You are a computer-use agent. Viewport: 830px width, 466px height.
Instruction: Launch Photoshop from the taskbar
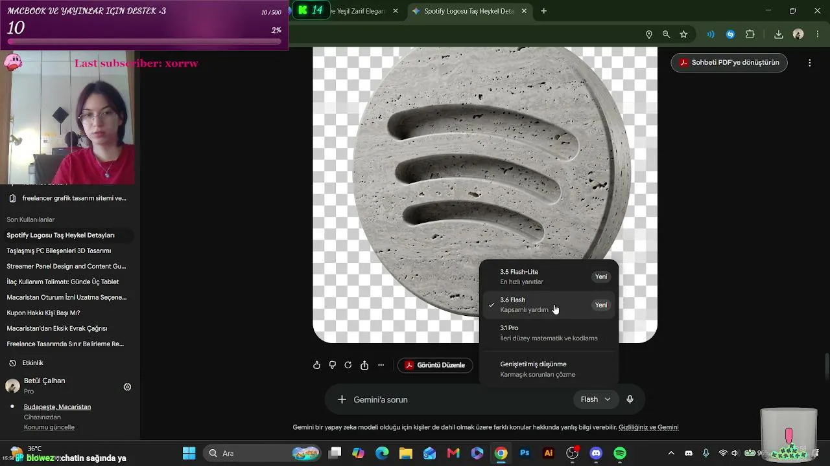[525, 453]
